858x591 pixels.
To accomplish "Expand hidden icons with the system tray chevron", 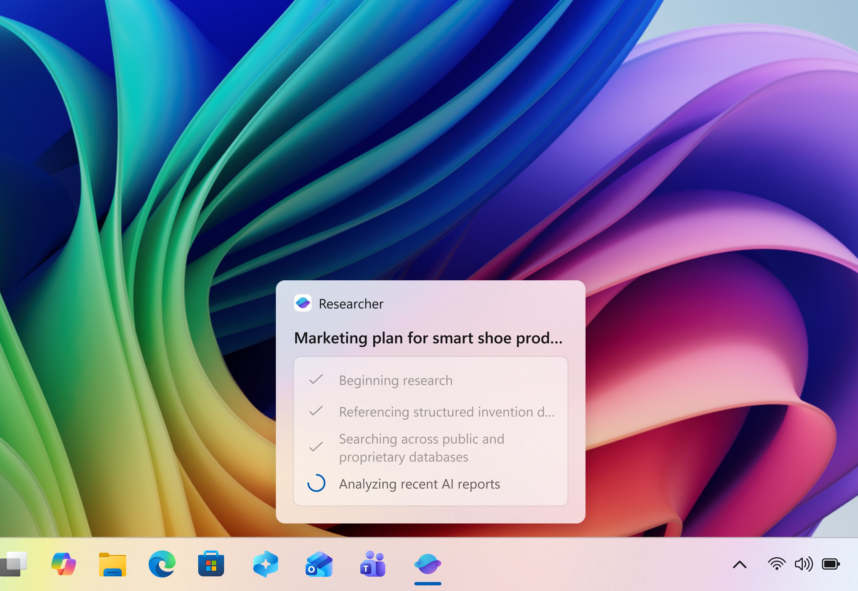I will point(739,564).
